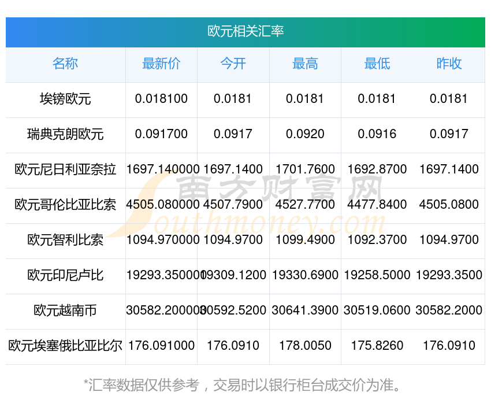Open the 欧元哥伦比亚比索 currency pair

[65, 205]
